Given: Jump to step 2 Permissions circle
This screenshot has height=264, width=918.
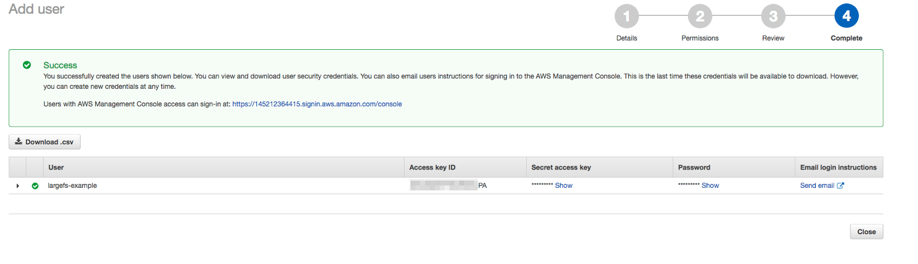Looking at the screenshot, I should (700, 16).
